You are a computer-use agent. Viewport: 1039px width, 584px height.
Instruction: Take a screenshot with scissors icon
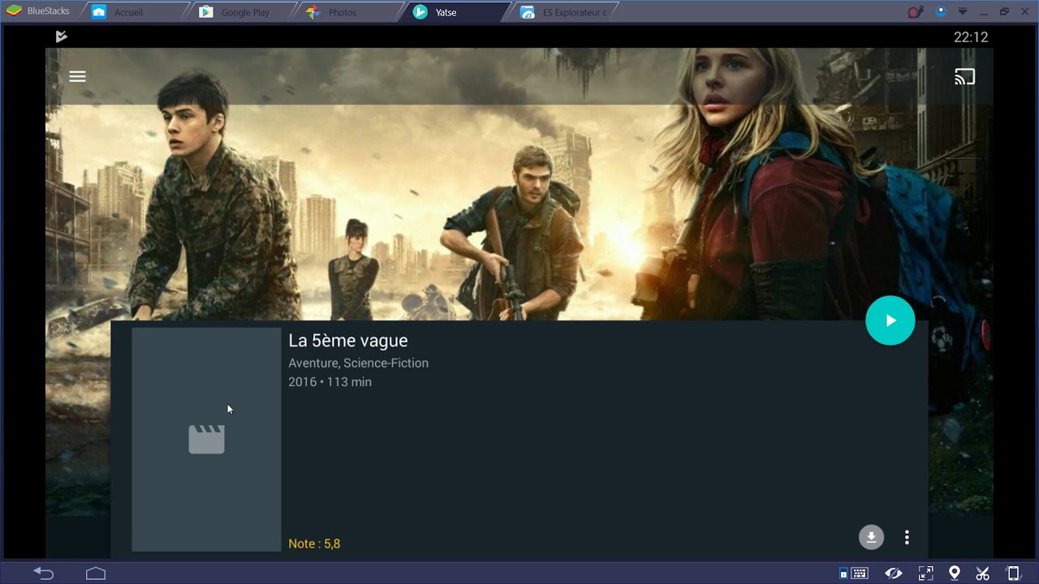pos(983,573)
